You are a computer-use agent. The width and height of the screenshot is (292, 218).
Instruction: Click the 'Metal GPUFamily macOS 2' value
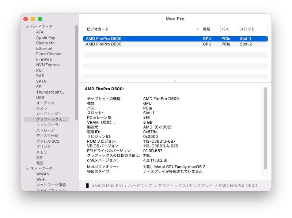click(x=180, y=167)
